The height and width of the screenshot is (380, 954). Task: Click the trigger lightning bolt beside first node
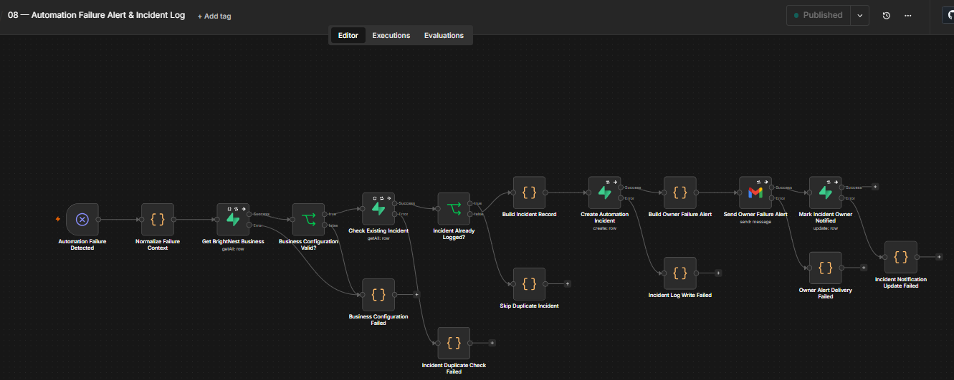58,219
